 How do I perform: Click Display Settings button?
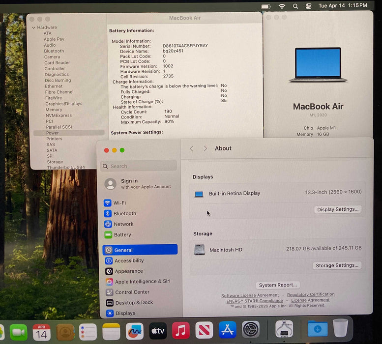click(x=338, y=209)
